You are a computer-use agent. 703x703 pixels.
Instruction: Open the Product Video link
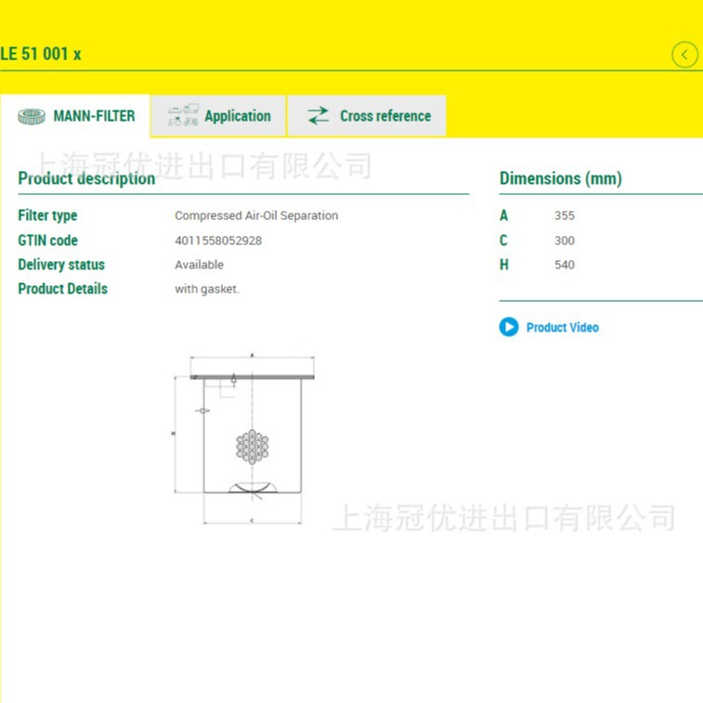point(562,327)
